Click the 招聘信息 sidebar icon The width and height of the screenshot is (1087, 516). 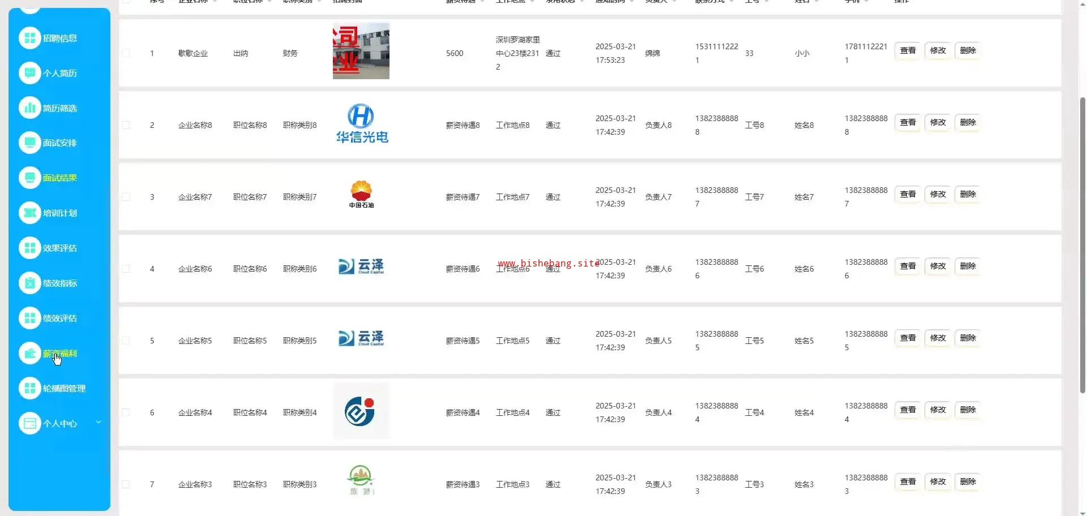(29, 38)
